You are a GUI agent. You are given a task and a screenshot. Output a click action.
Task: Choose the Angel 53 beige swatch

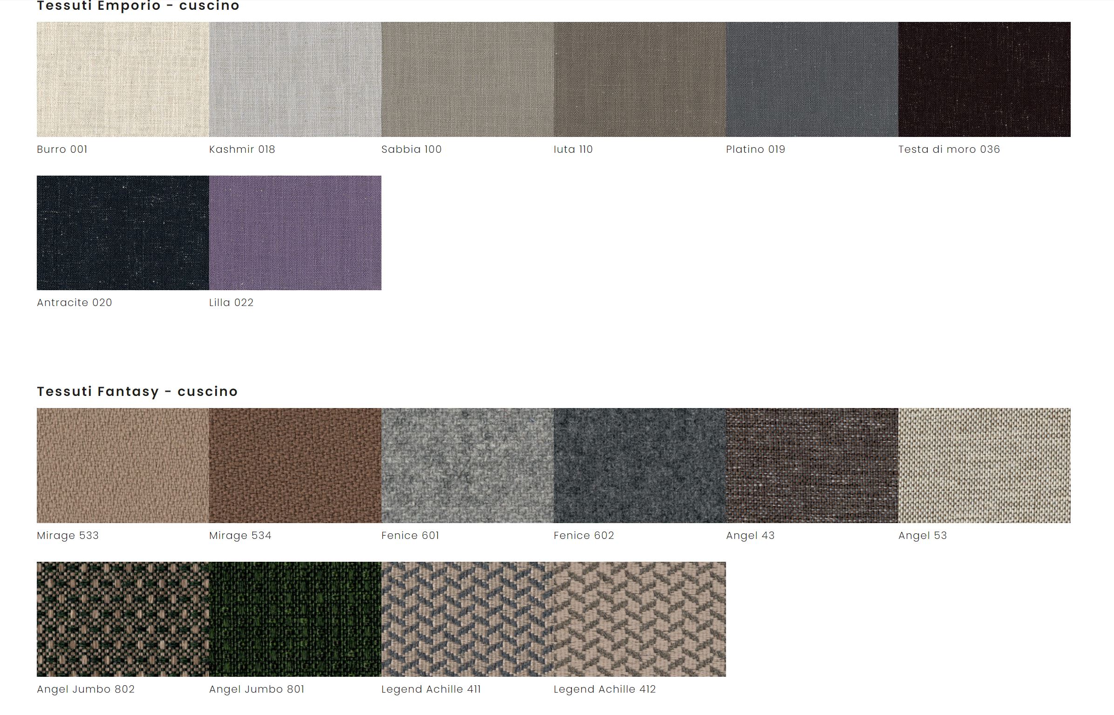coord(985,466)
